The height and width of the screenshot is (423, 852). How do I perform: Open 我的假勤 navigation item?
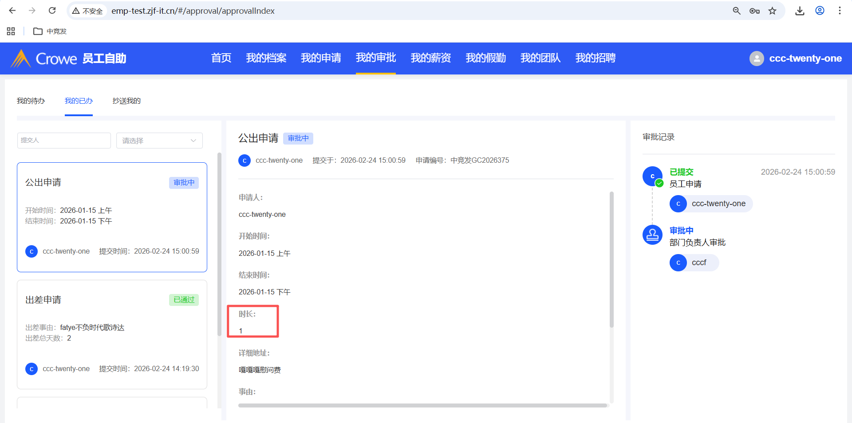[x=486, y=58]
